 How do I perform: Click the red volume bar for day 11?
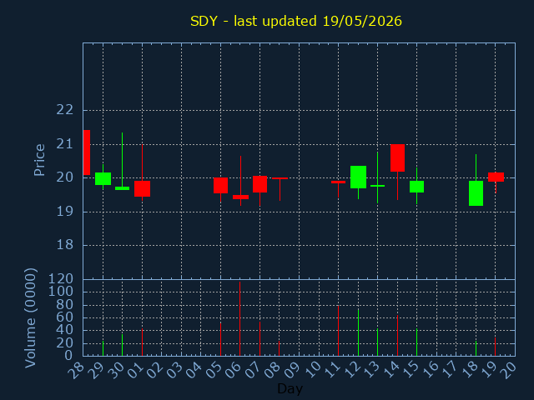tap(338, 331)
